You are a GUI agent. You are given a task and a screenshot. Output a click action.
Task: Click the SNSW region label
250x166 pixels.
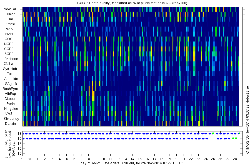pyautogui.click(x=9, y=64)
